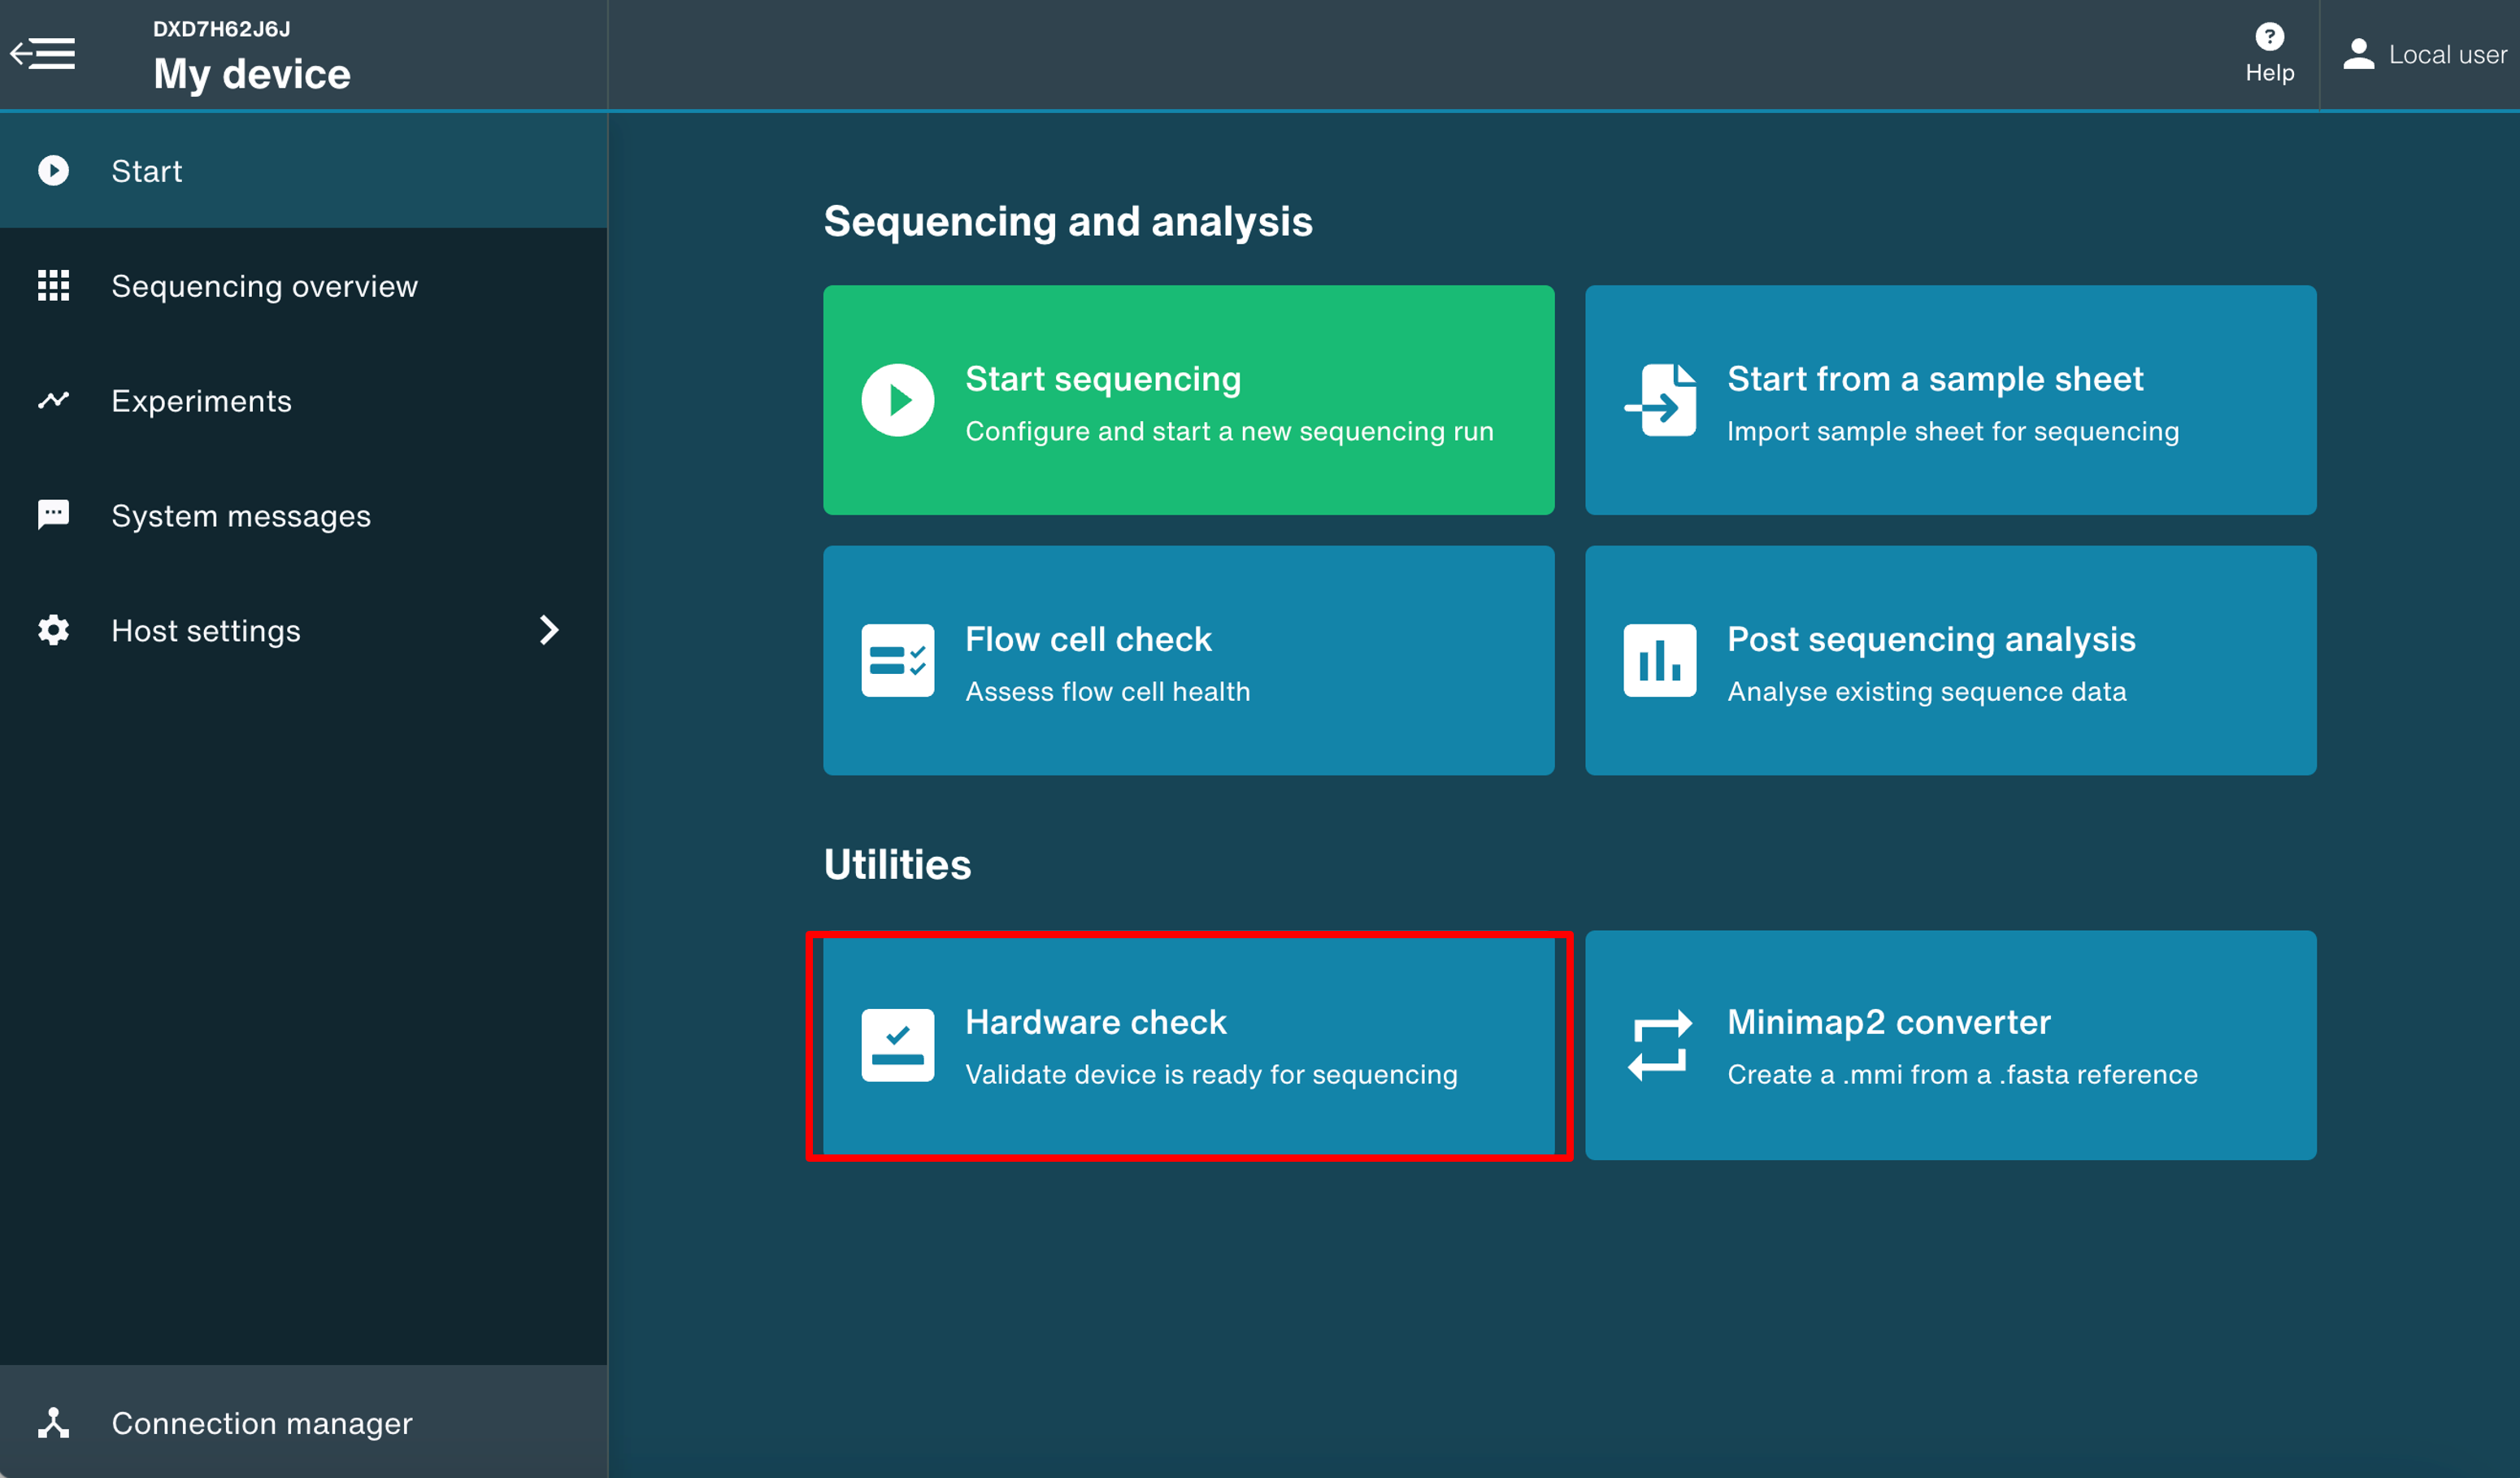Go to Experiments page

(x=201, y=401)
